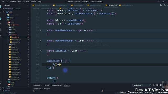Open LoadMoreBtn.js from the explorer
Screen dimensions: 168x94
tap(16, 60)
